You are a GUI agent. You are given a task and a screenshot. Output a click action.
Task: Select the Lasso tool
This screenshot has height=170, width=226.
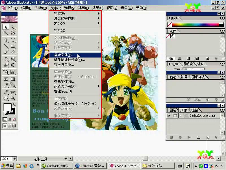pyautogui.click(x=13, y=33)
